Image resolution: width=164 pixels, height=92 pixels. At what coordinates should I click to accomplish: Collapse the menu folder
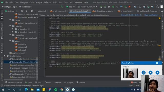[10, 20]
